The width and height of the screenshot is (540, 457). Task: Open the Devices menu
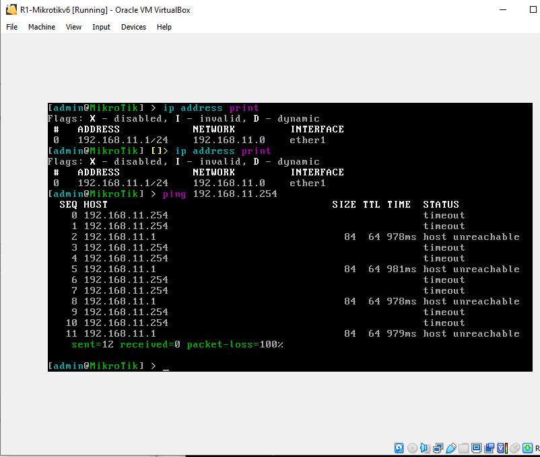[133, 27]
